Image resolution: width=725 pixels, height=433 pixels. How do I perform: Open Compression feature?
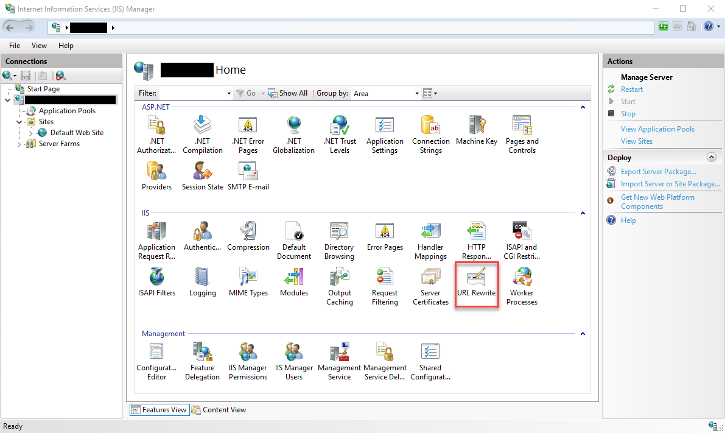pos(248,236)
